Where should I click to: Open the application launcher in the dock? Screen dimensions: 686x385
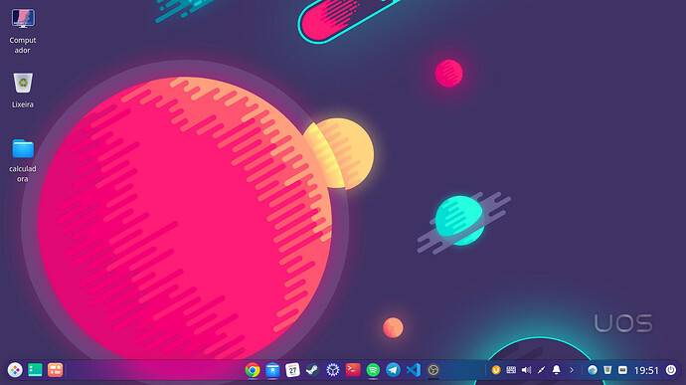pyautogui.click(x=15, y=370)
